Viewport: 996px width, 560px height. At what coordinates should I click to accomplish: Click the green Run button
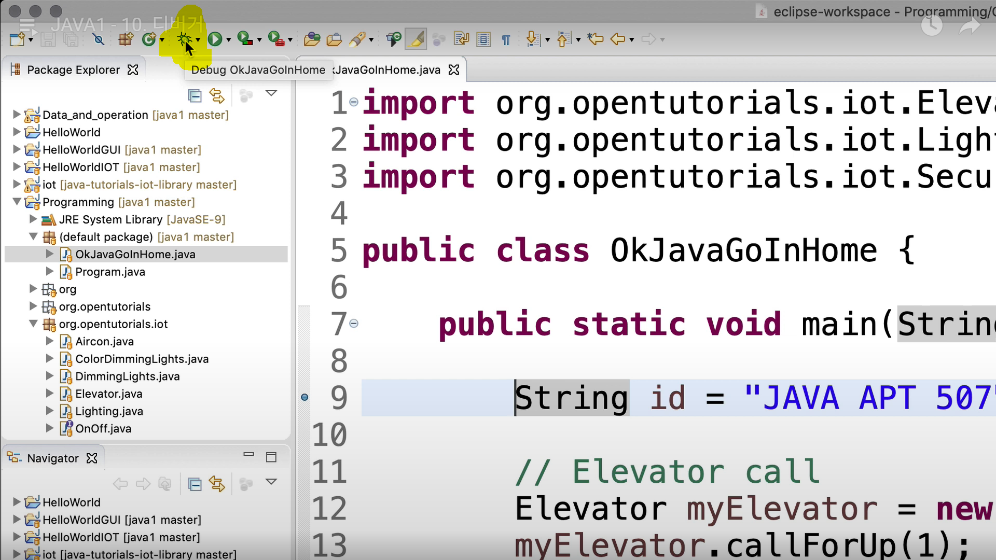[214, 39]
